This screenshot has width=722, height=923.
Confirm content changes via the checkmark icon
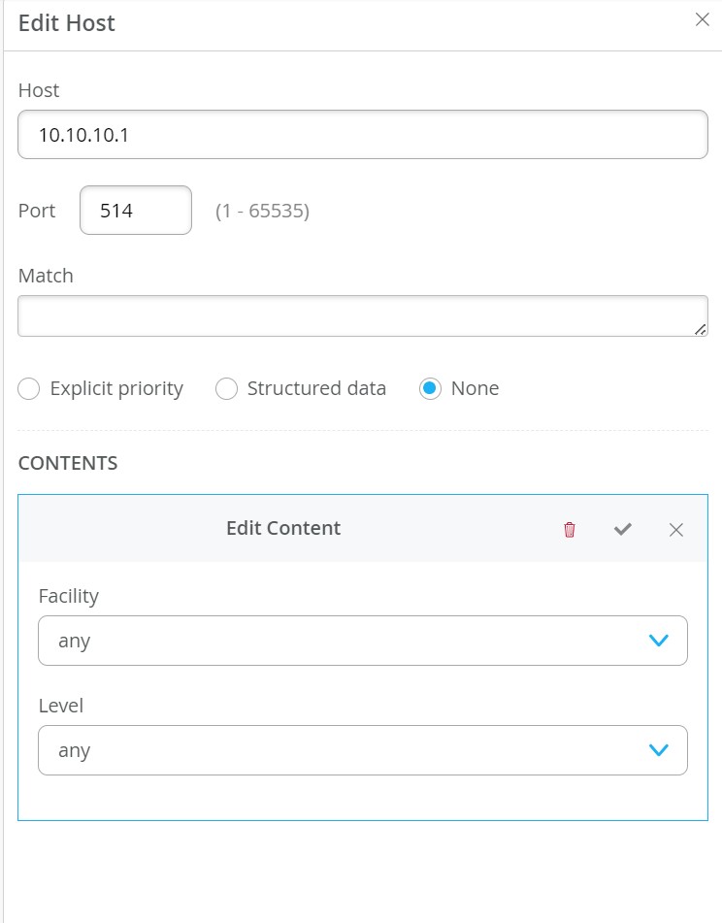[x=623, y=529]
